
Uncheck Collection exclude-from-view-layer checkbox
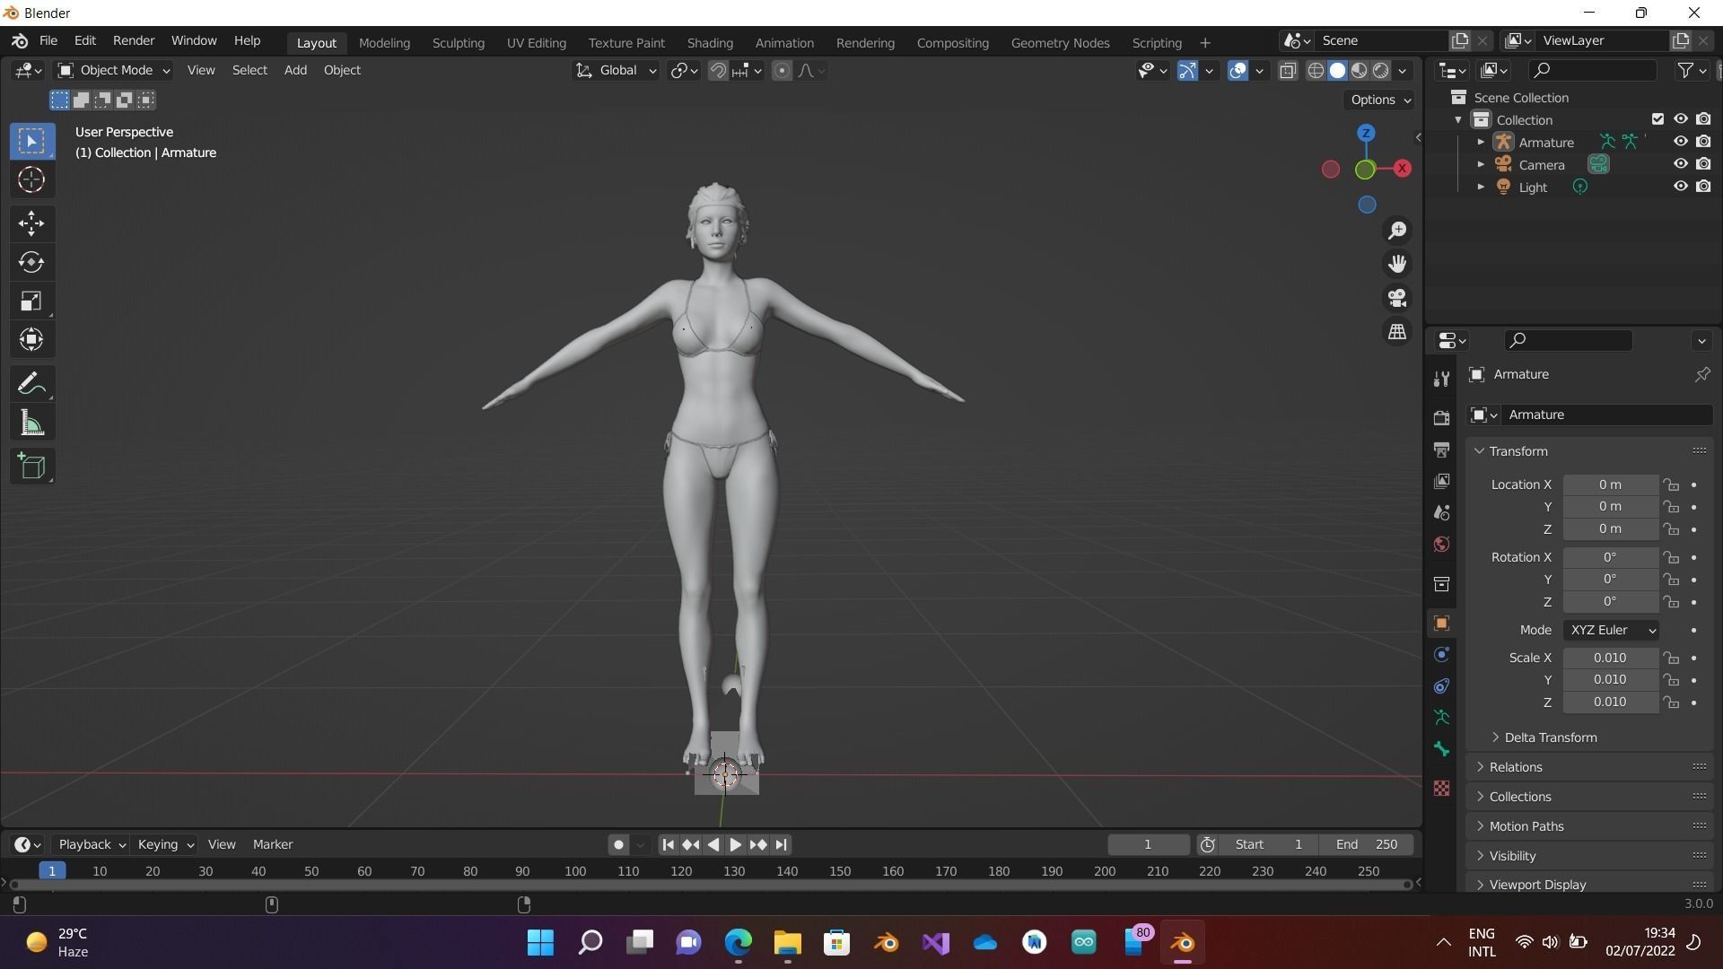(1657, 119)
